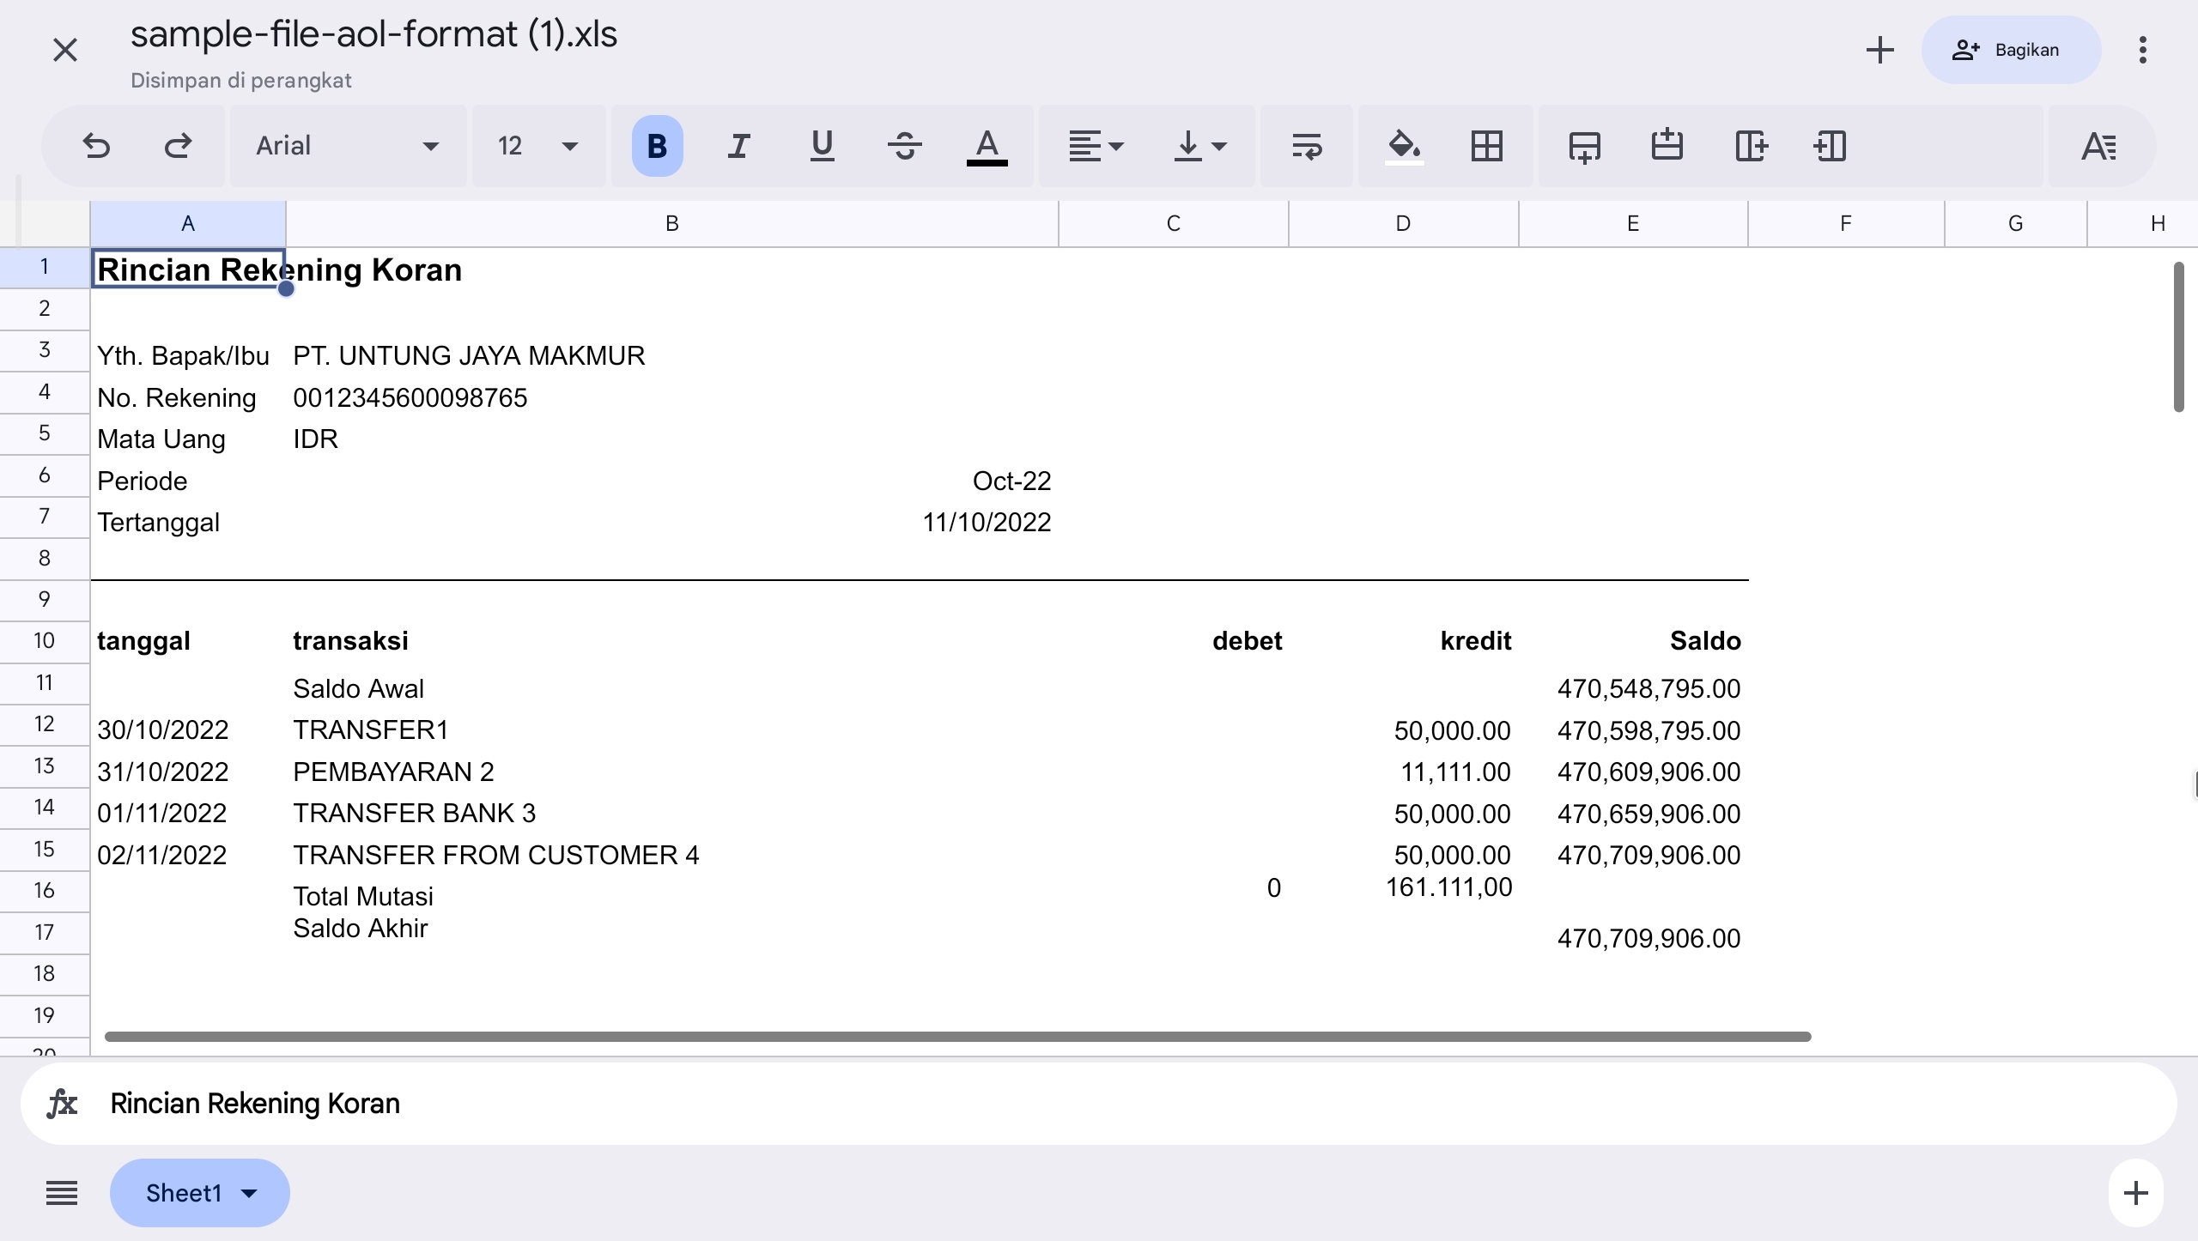Image resolution: width=2198 pixels, height=1241 pixels.
Task: Enable text wrapping icon
Action: coord(1306,146)
